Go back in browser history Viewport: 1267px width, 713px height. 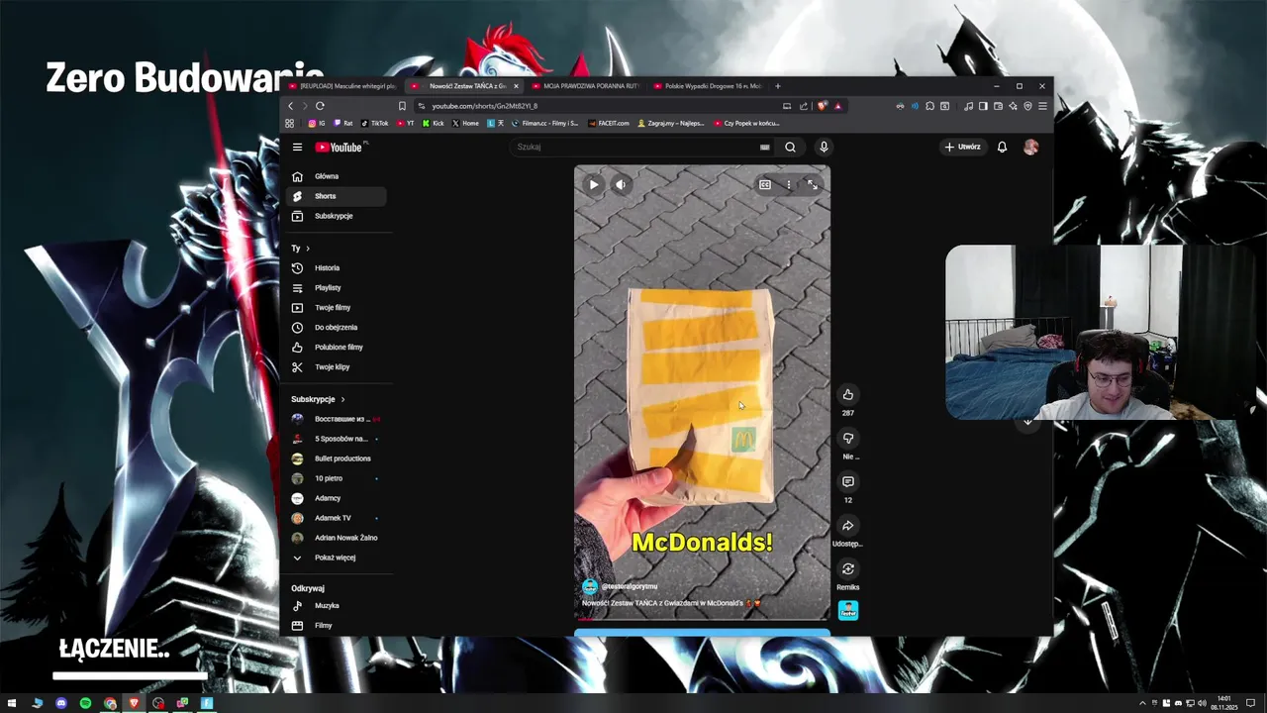point(290,106)
